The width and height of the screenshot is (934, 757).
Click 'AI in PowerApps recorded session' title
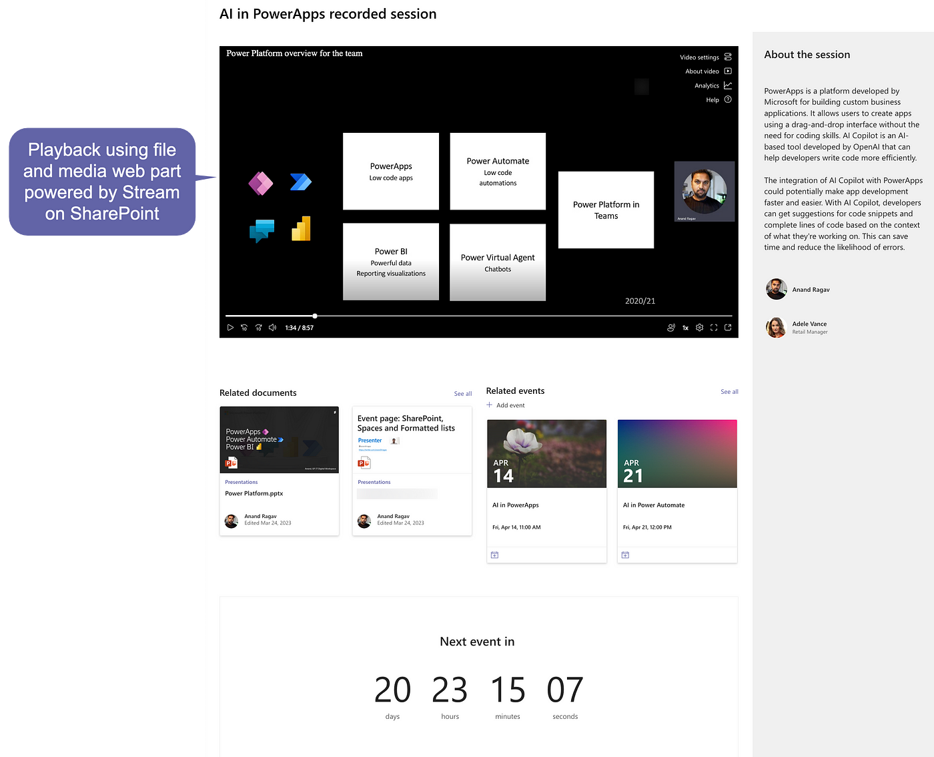pos(328,14)
